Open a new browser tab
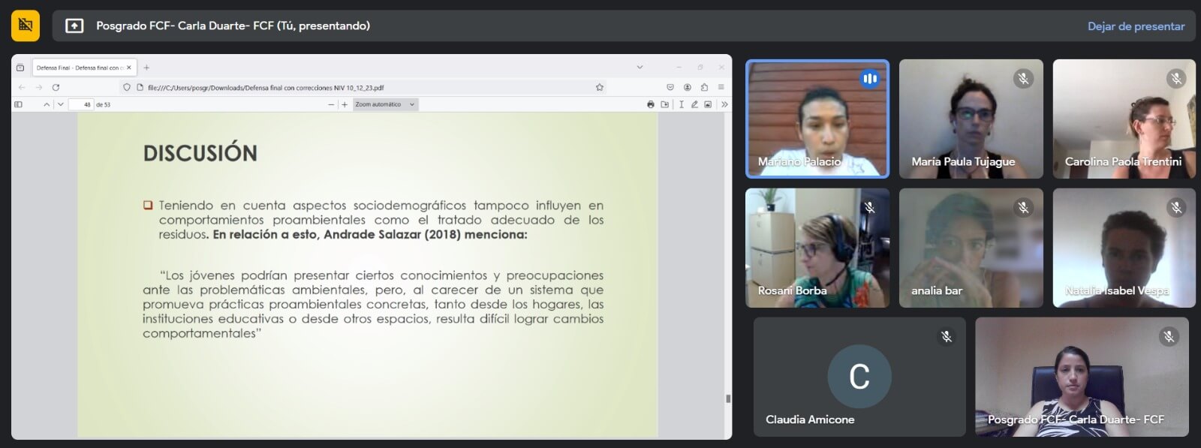Image resolution: width=1201 pixels, height=448 pixels. coord(146,68)
